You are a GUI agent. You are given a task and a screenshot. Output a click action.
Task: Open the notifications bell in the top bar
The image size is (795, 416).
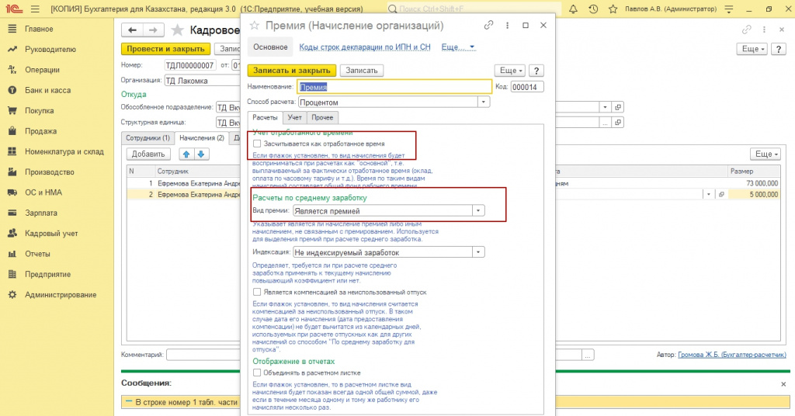coord(575,9)
